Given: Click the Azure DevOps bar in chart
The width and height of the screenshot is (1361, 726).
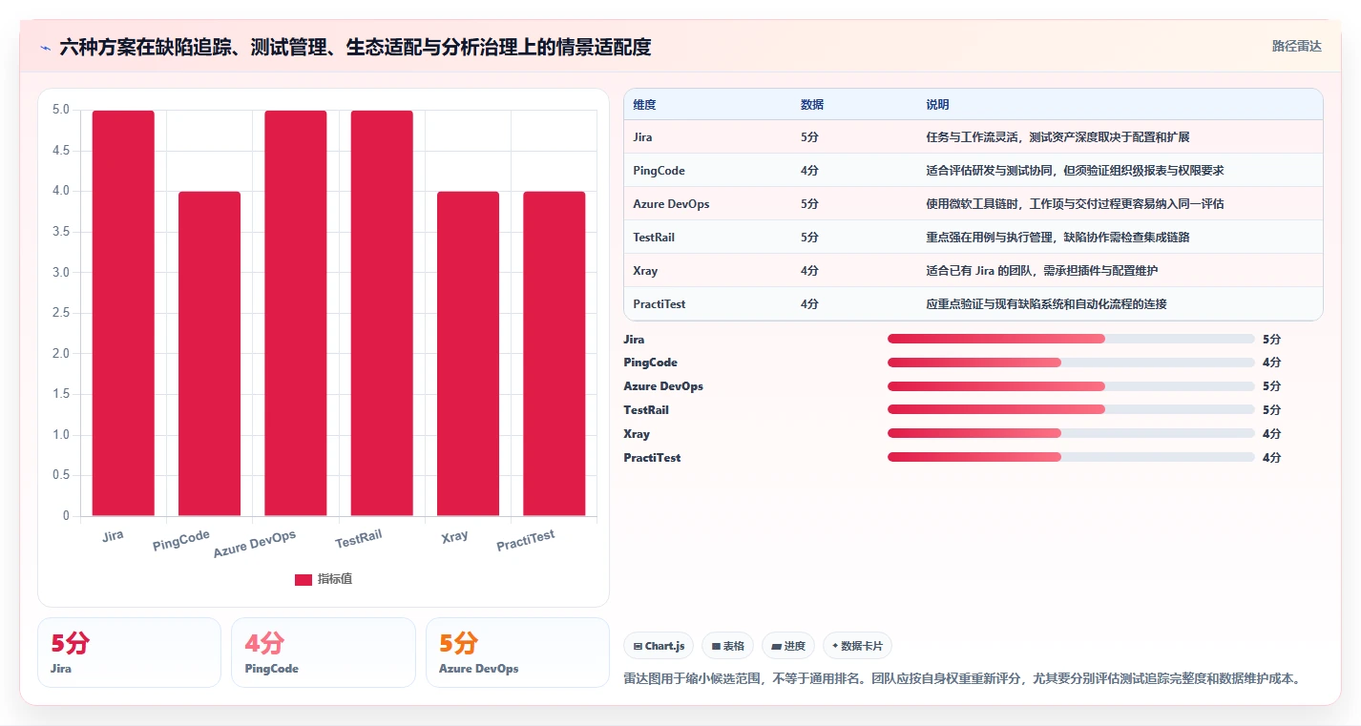Looking at the screenshot, I should coord(296,313).
